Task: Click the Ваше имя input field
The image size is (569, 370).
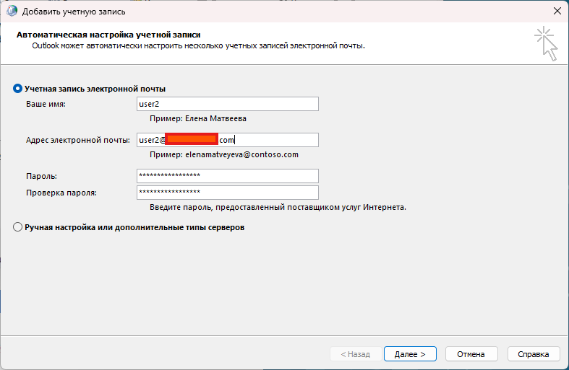Action: 227,104
